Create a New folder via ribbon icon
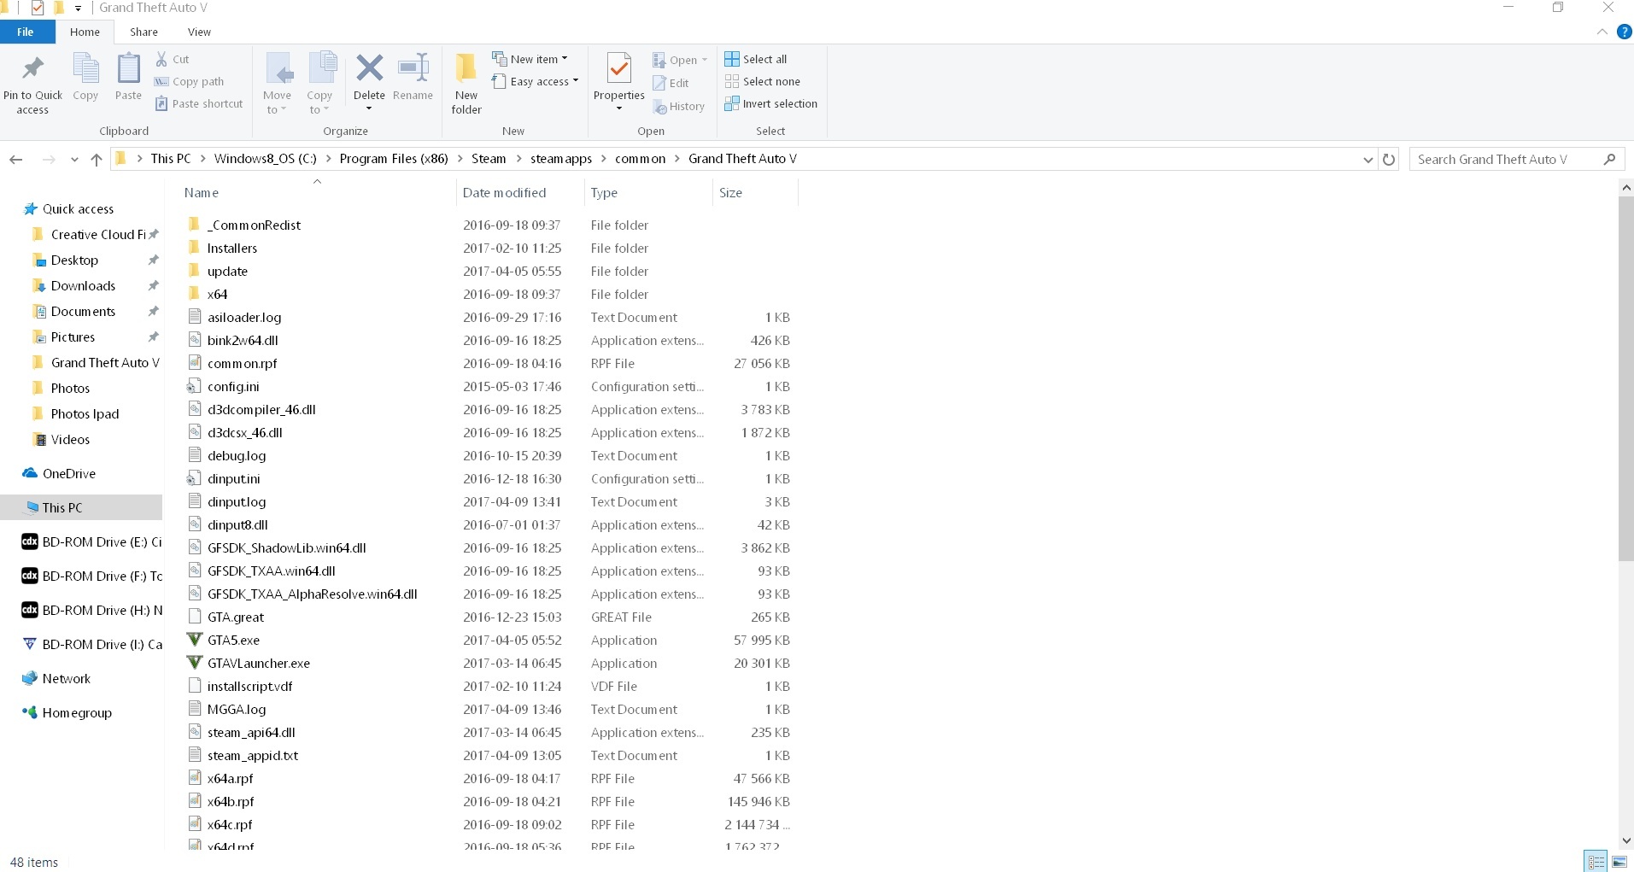The height and width of the screenshot is (872, 1634). (x=466, y=67)
